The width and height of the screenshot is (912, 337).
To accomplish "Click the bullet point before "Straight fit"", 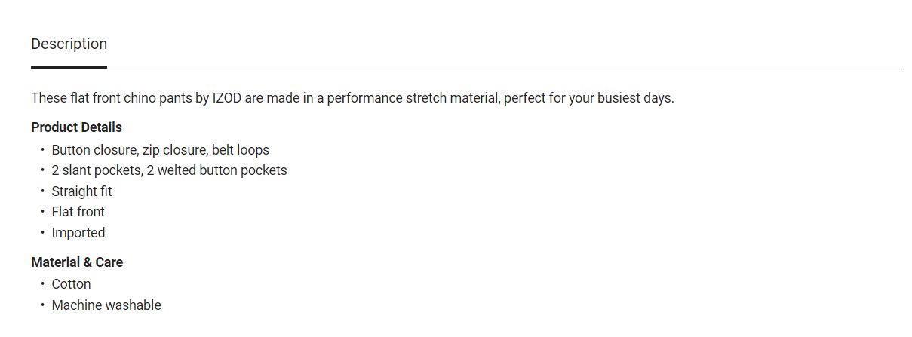I will pos(43,191).
